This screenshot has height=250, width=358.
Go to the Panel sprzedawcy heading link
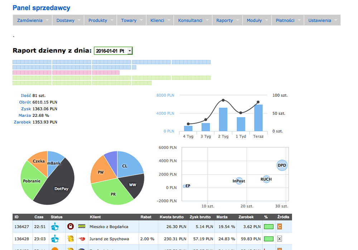tap(41, 8)
